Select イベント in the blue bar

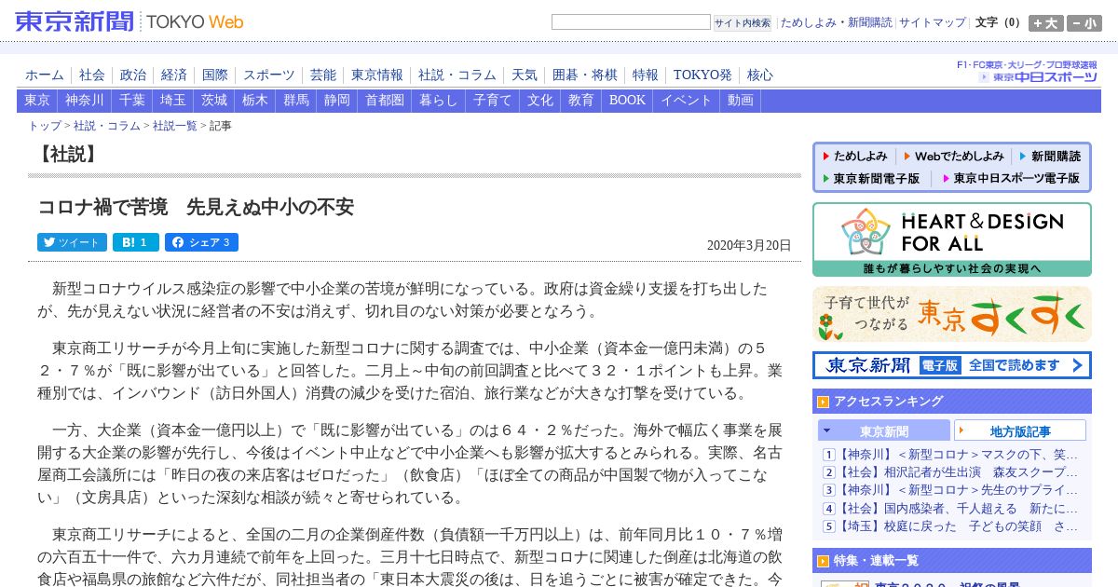tap(687, 101)
